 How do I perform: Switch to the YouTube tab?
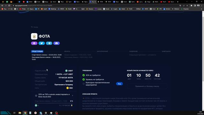point(163,2)
